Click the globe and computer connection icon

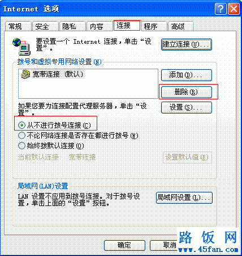pyautogui.click(x=21, y=46)
